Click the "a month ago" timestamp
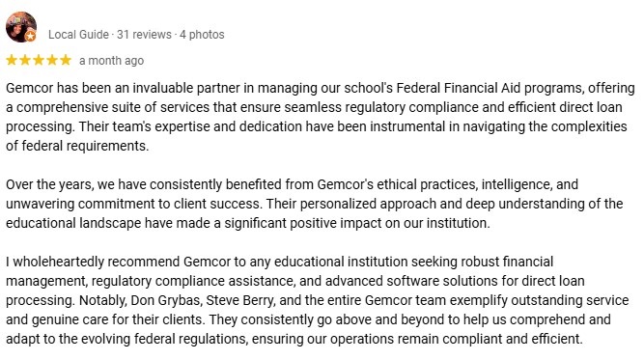The image size is (644, 360). click(x=111, y=61)
